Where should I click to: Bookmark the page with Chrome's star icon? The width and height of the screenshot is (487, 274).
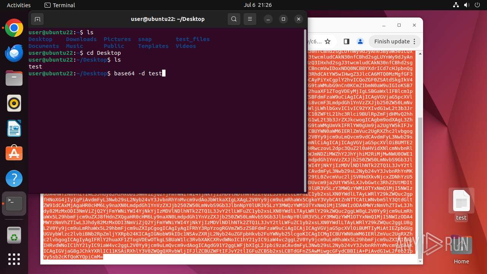pyautogui.click(x=328, y=41)
